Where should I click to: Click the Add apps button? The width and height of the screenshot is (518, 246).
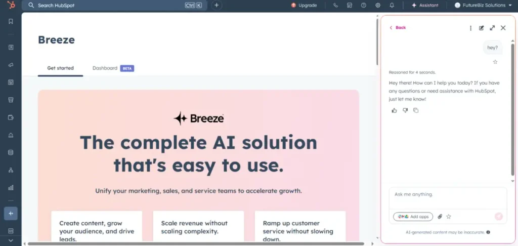[413, 217]
